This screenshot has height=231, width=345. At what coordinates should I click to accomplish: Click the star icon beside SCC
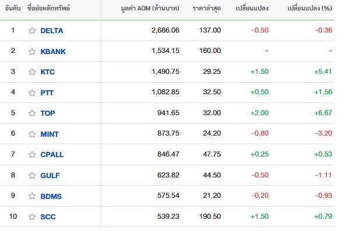click(32, 216)
